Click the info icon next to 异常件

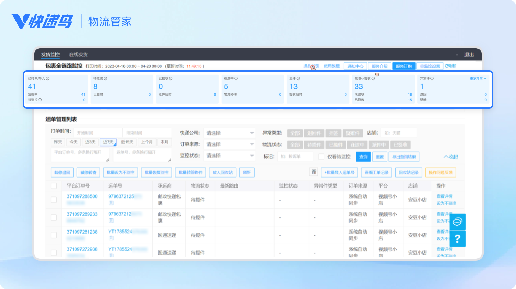[432, 78]
